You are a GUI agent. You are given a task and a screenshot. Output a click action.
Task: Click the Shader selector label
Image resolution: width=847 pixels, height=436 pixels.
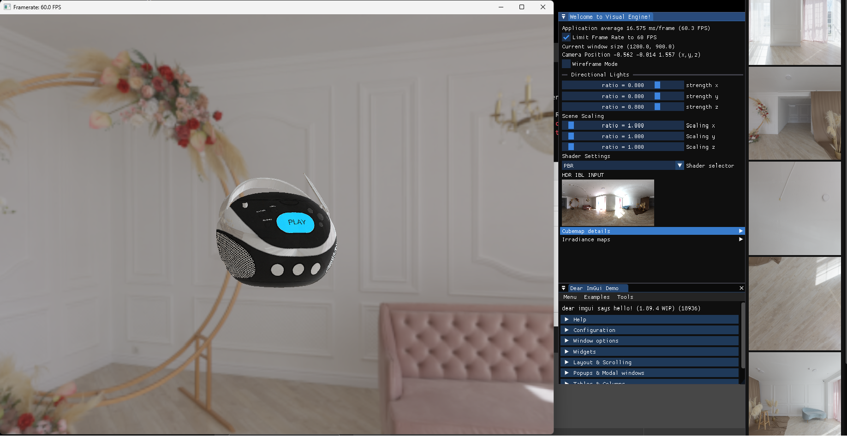[x=710, y=166]
